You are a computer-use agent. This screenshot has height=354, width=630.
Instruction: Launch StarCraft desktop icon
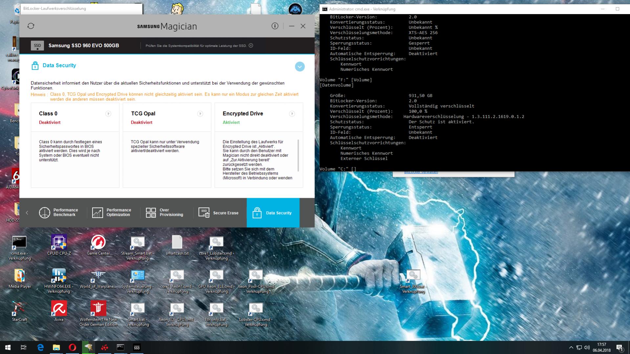[19, 311]
